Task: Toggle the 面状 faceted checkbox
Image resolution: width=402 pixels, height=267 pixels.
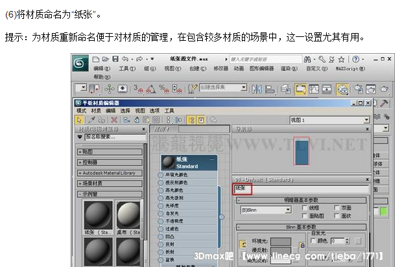Action: pos(337,216)
